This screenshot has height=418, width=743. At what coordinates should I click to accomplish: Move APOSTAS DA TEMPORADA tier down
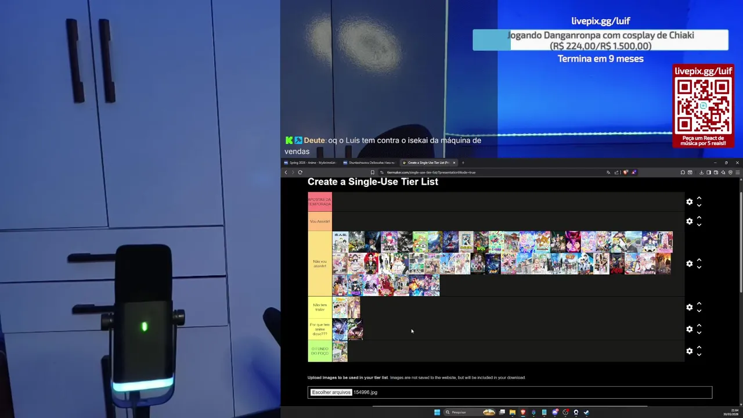[699, 205]
